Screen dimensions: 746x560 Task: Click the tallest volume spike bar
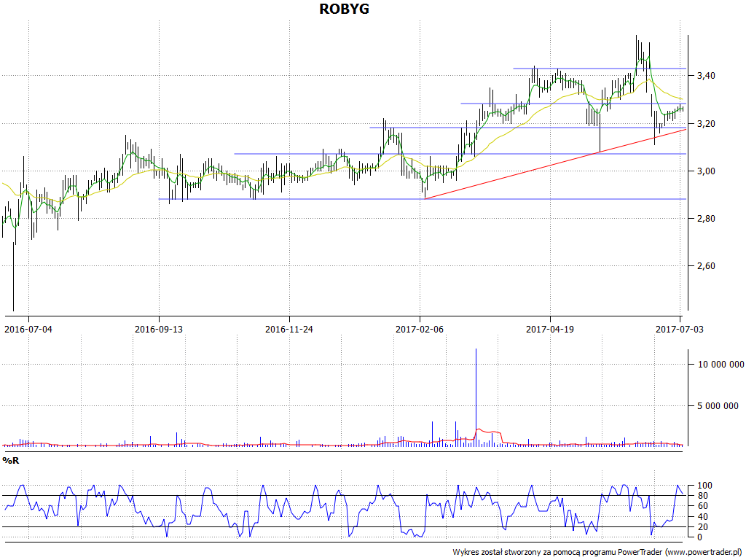[x=476, y=397]
